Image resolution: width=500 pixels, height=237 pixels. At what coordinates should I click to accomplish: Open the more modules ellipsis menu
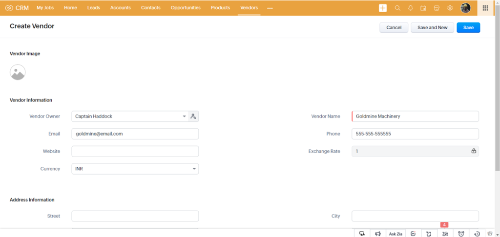point(270,8)
